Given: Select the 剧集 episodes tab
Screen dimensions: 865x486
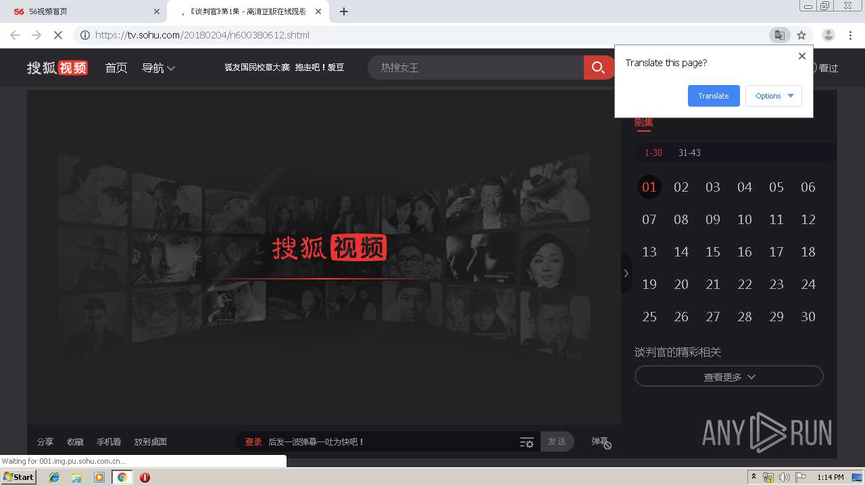Looking at the screenshot, I should point(644,122).
